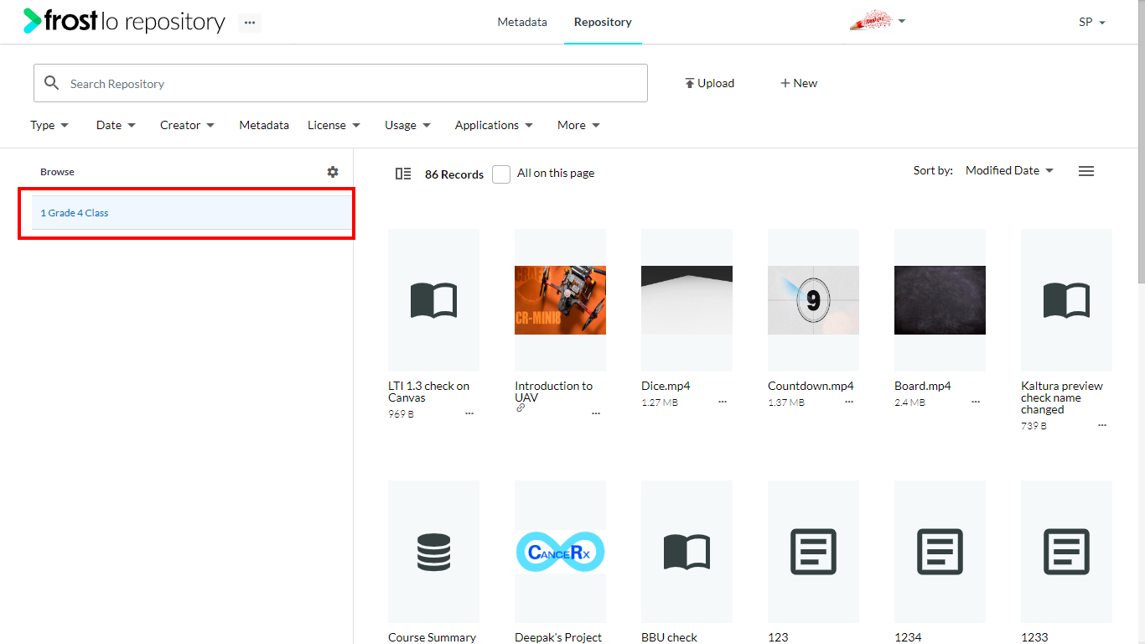This screenshot has height=644, width=1145.
Task: Select 1 Grade 4 Class in Browse
Action: point(191,213)
